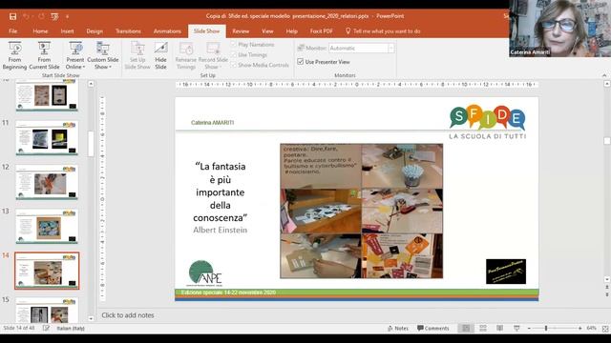Collapse the ribbon with the arrow
The width and height of the screenshot is (611, 343).
click(604, 75)
